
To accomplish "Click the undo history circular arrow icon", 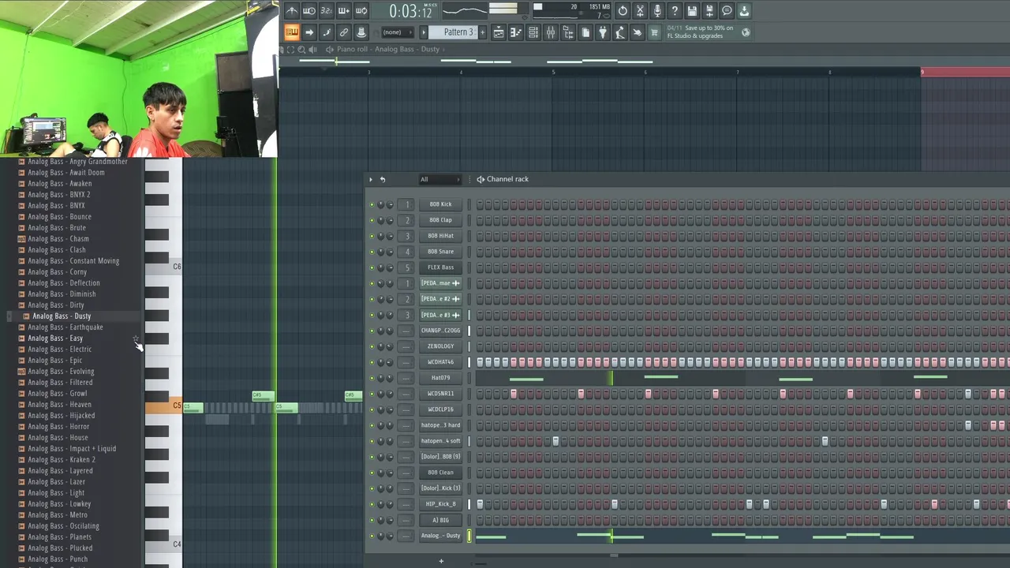I will [623, 11].
